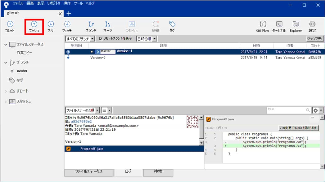
Task: Click the コミット (Commit) toolbar icon
Action: pos(10,26)
